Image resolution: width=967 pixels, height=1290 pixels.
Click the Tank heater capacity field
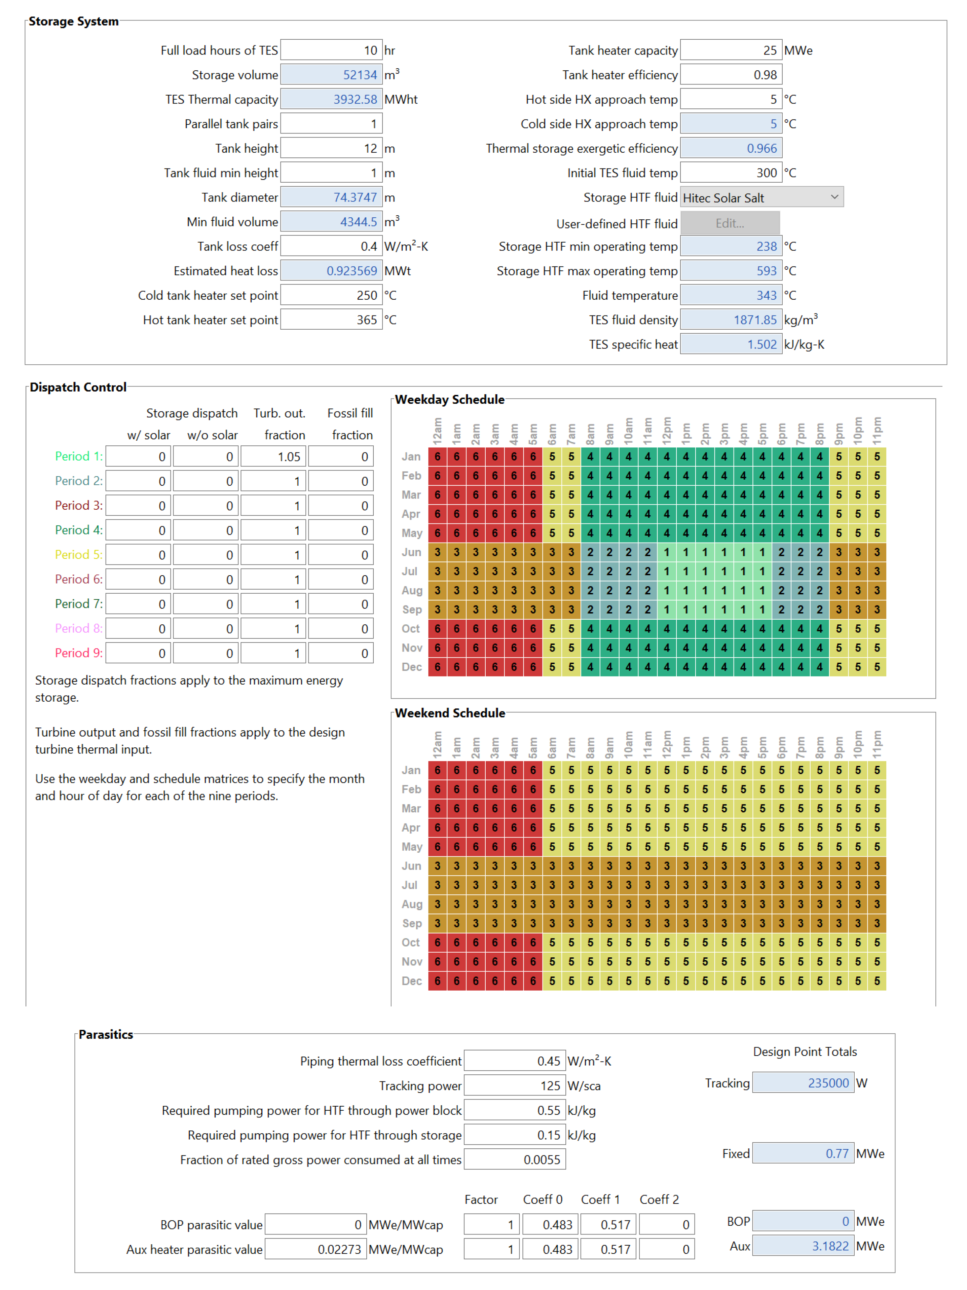click(x=730, y=50)
